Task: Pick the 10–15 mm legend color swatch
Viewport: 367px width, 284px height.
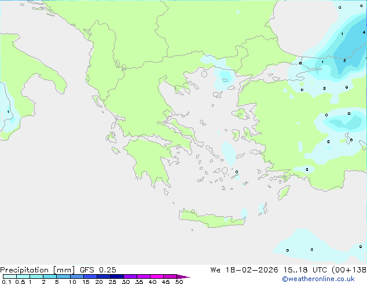Action: point(76,276)
